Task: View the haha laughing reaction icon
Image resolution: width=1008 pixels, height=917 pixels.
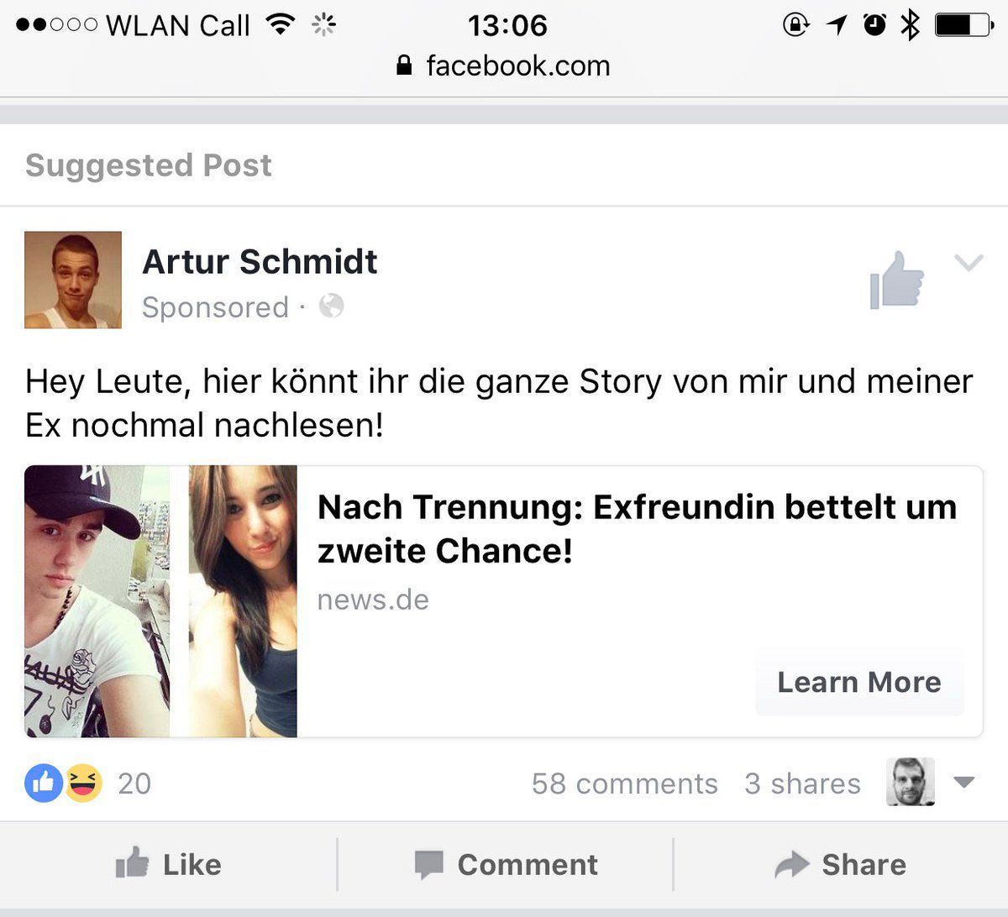Action: click(83, 783)
